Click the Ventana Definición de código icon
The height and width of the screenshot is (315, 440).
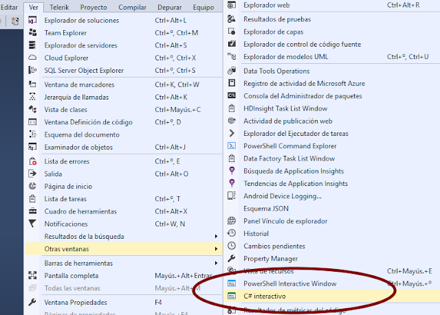click(x=32, y=121)
